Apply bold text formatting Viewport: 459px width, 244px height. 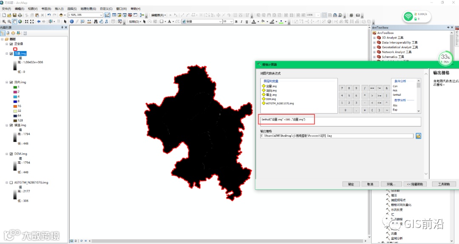236,22
